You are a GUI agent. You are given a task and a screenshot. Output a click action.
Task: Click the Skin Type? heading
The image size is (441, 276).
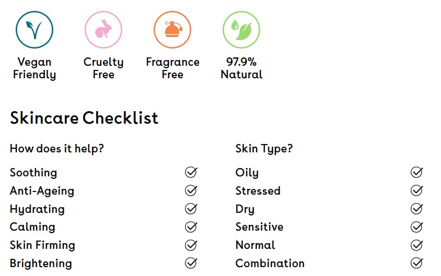pos(264,149)
